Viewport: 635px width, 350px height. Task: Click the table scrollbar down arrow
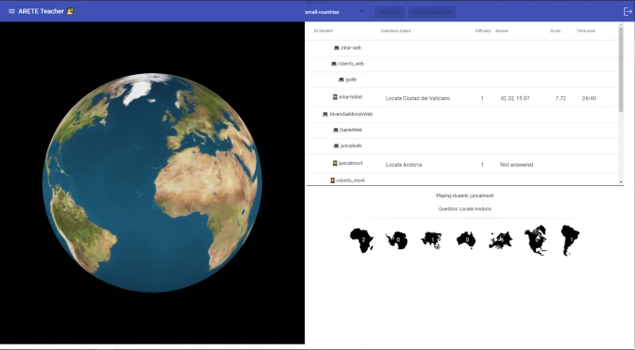pyautogui.click(x=621, y=182)
